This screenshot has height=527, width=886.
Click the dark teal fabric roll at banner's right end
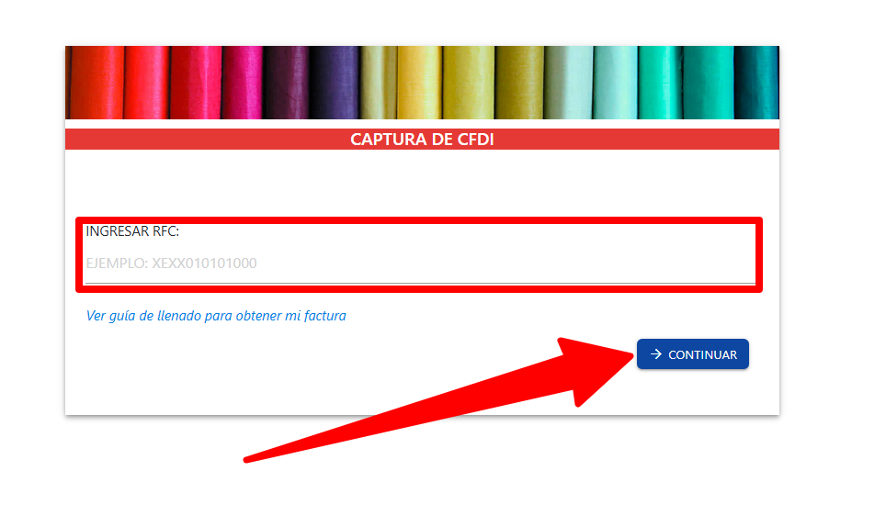click(756, 83)
